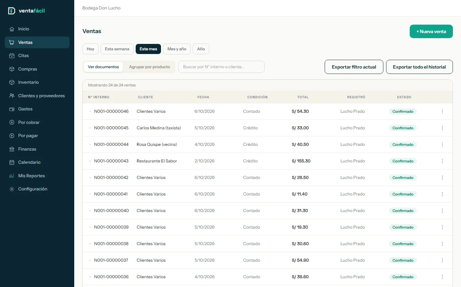The height and width of the screenshot is (287, 461).
Task: Go to Clientes y proveedores section
Action: tap(37, 96)
